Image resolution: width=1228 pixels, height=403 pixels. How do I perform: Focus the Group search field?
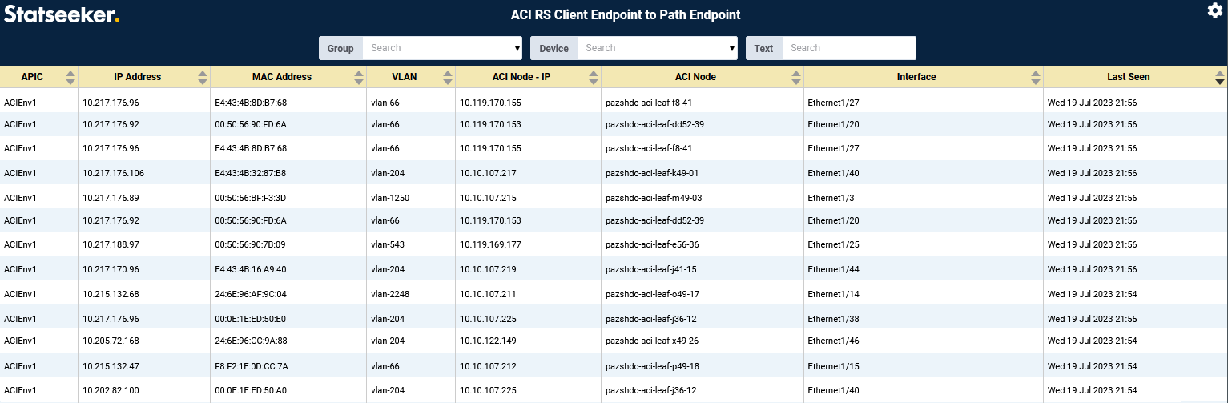point(437,48)
